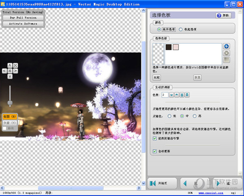This screenshot has height=196, width=244.
Task: Click the 36% zoom value in the status bar
Action: coord(190,193)
